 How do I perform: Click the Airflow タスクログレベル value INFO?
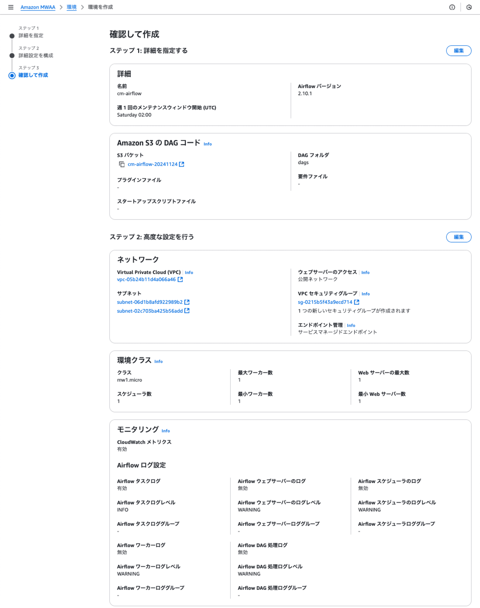pos(123,510)
